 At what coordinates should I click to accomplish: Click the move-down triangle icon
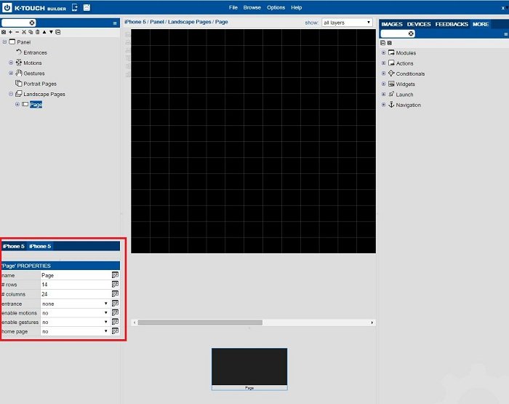tap(51, 32)
